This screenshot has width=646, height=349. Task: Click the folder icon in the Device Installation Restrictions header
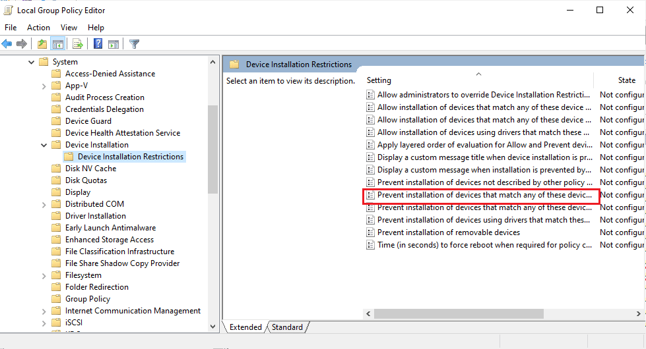(x=234, y=64)
